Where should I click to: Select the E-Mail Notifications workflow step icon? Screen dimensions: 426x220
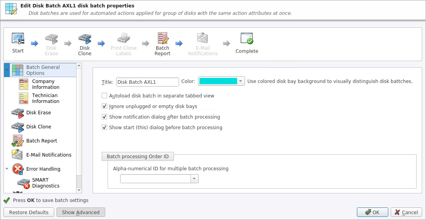point(203,38)
